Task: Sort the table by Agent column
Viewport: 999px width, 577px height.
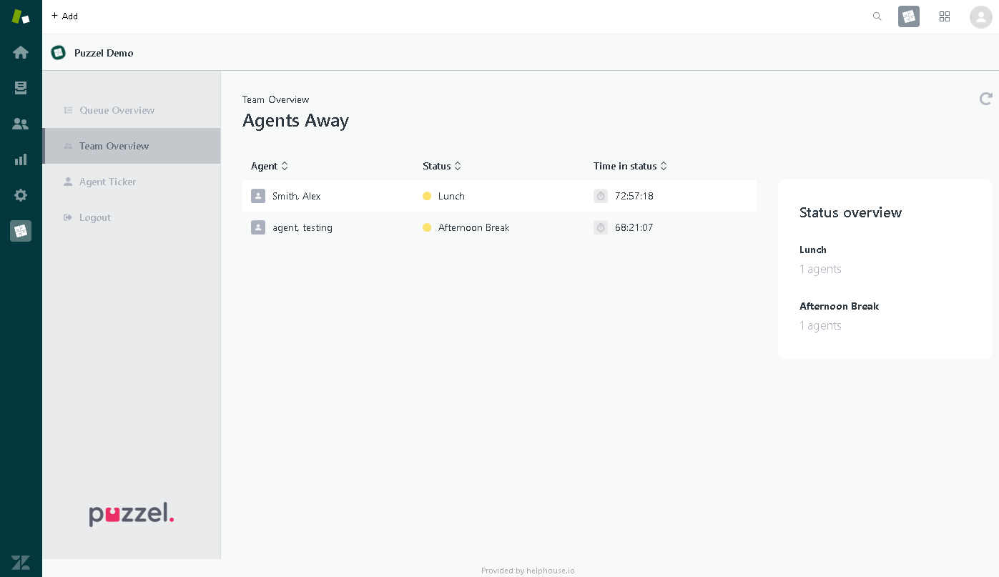Action: pyautogui.click(x=269, y=166)
